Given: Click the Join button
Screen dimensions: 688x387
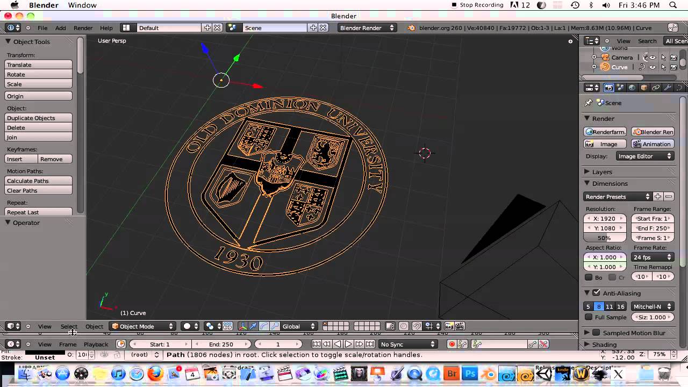Looking at the screenshot, I should [x=38, y=137].
